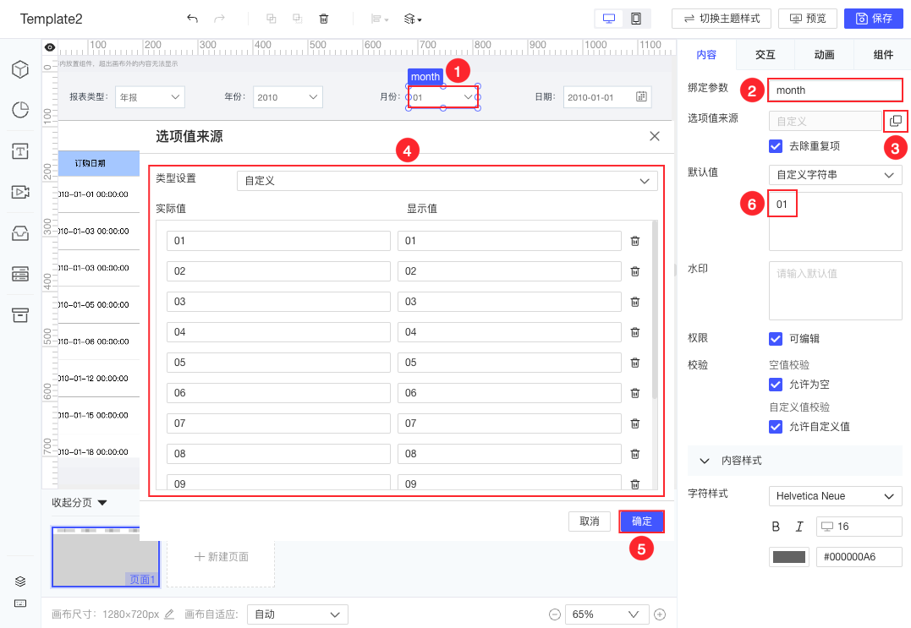
Task: Click the 绑定参数 month input field
Action: click(835, 90)
